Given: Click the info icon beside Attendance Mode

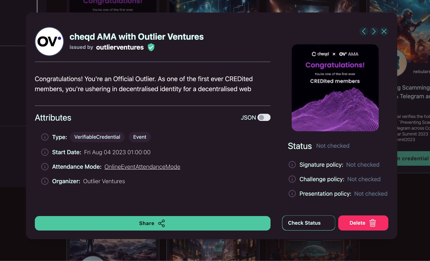Looking at the screenshot, I should point(45,167).
